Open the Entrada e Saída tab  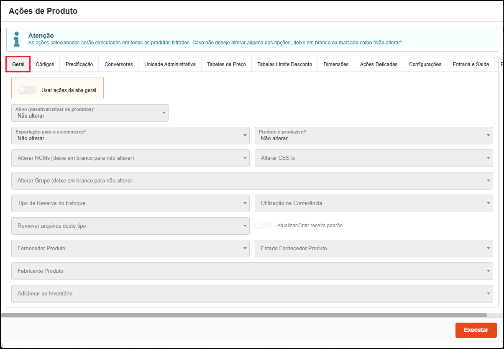coord(471,64)
